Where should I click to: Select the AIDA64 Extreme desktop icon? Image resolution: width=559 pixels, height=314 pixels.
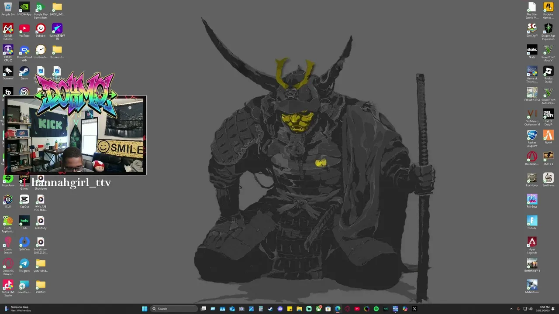click(x=8, y=32)
